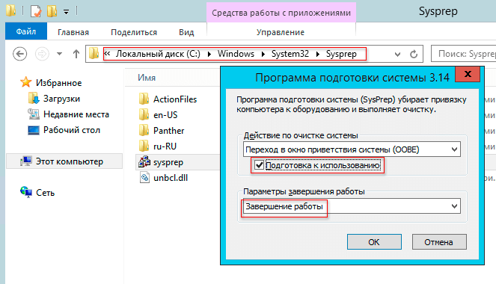Image resolution: width=496 pixels, height=284 pixels.
Task: Select the Panther folder name
Action: pos(168,131)
